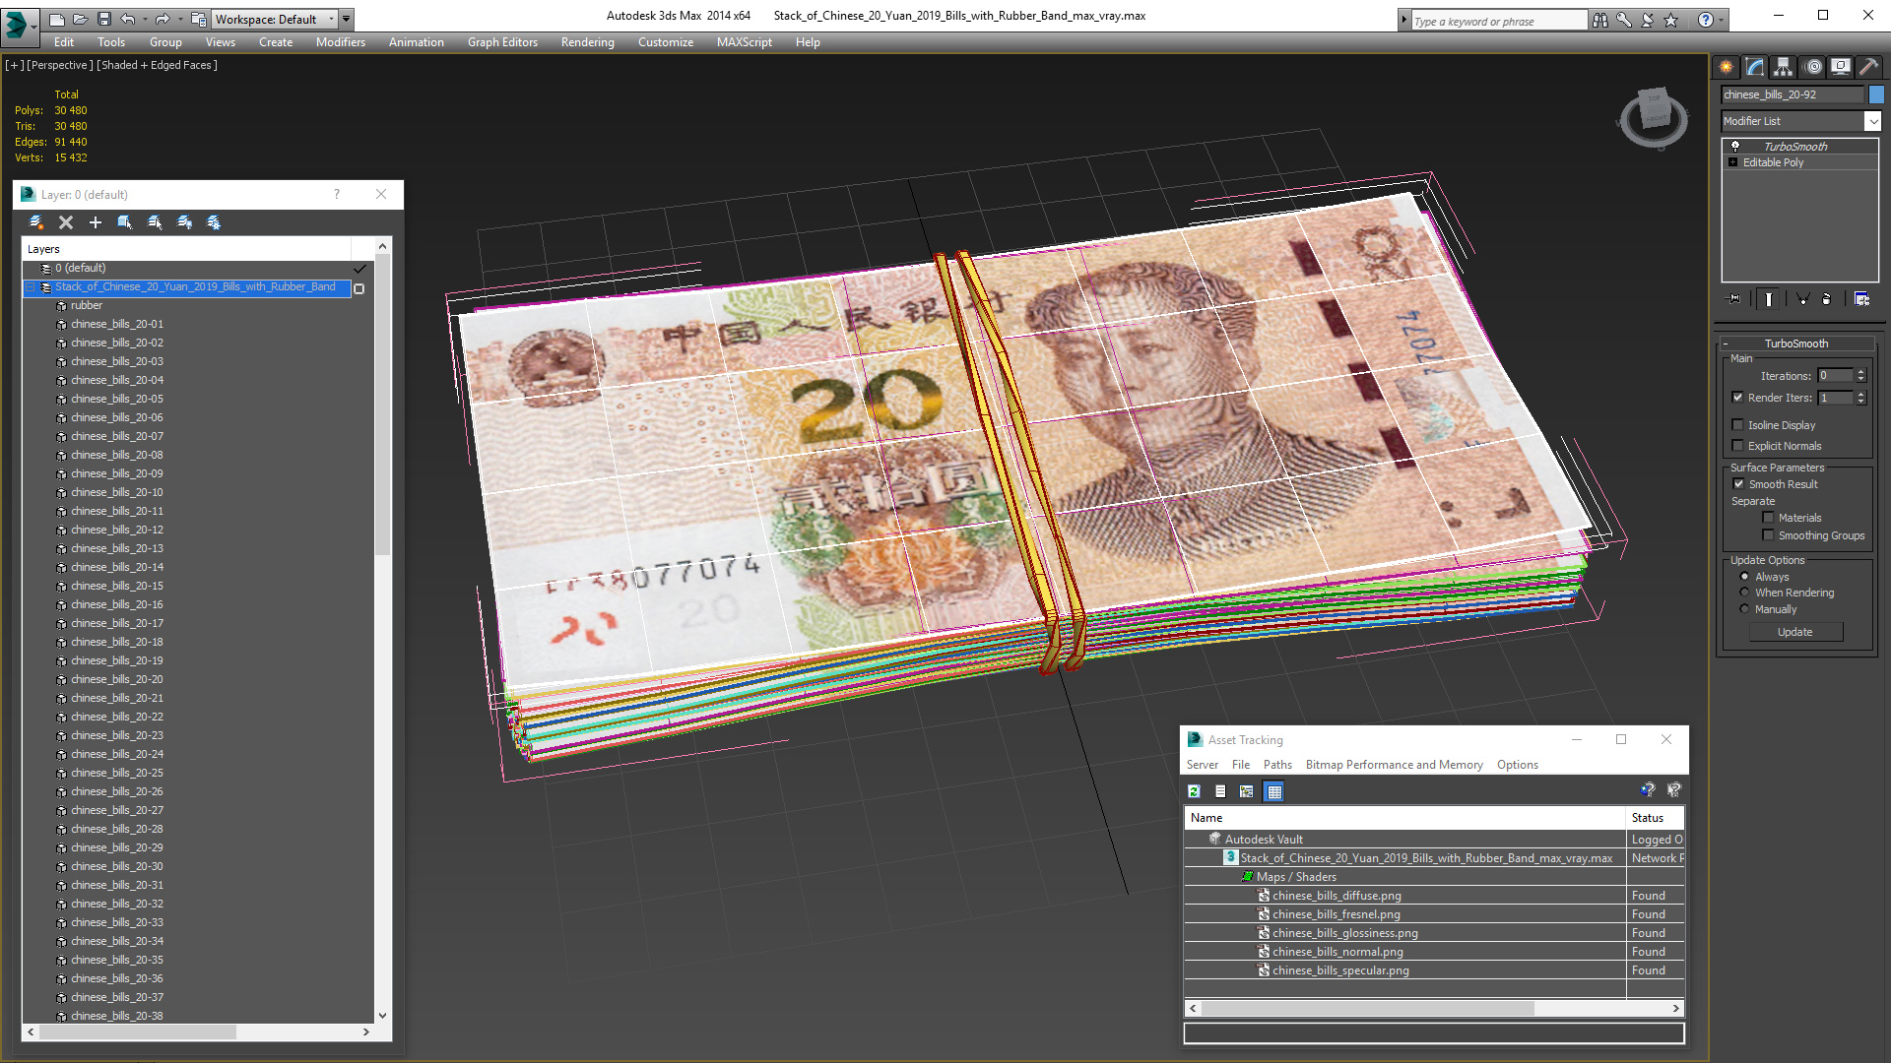The image size is (1891, 1063).
Task: Click the binoculars search icon
Action: click(1599, 21)
